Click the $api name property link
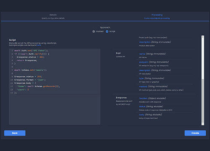Image resolution: width=210 pixels, height=151 pixels. click(142, 54)
